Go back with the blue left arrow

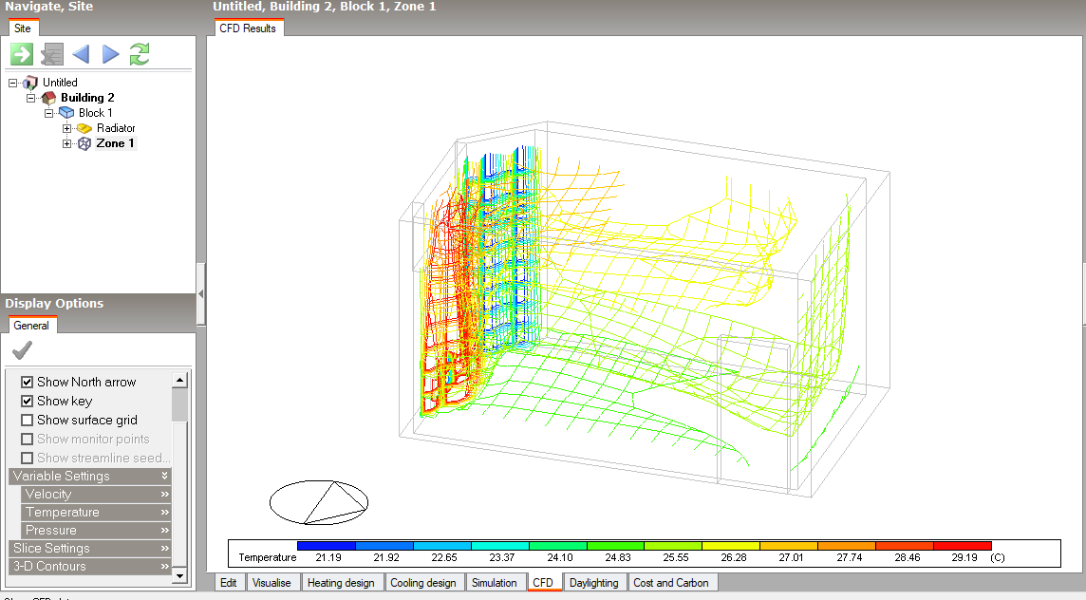[81, 54]
